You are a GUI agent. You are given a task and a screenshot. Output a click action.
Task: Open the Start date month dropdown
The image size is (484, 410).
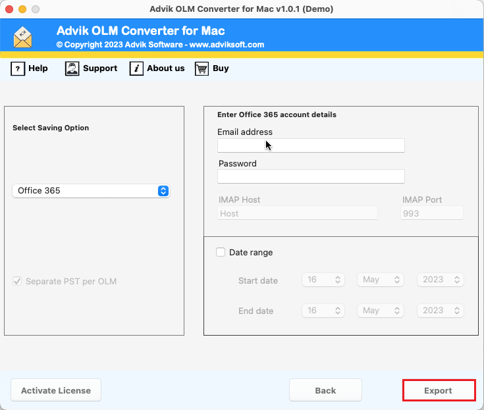coord(381,280)
